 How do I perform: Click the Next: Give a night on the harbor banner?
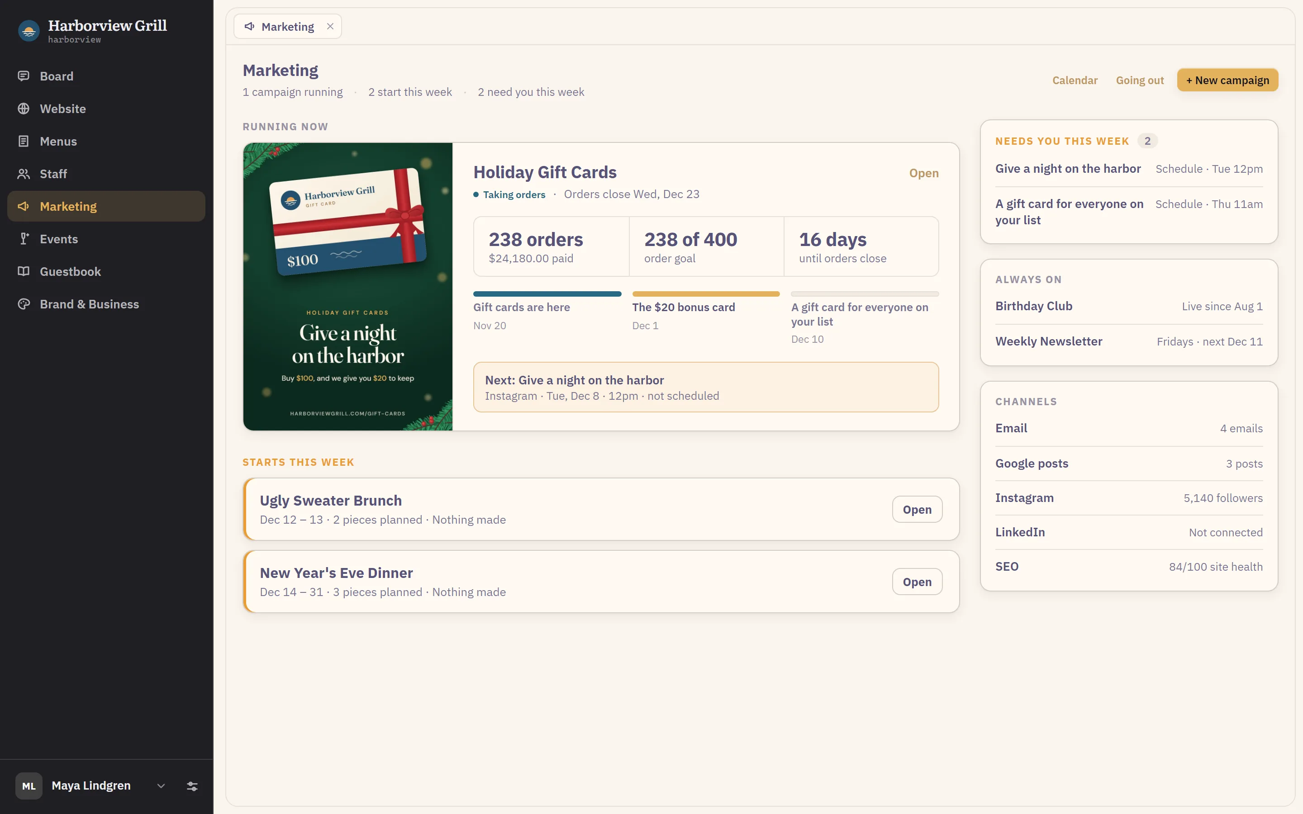[706, 387]
